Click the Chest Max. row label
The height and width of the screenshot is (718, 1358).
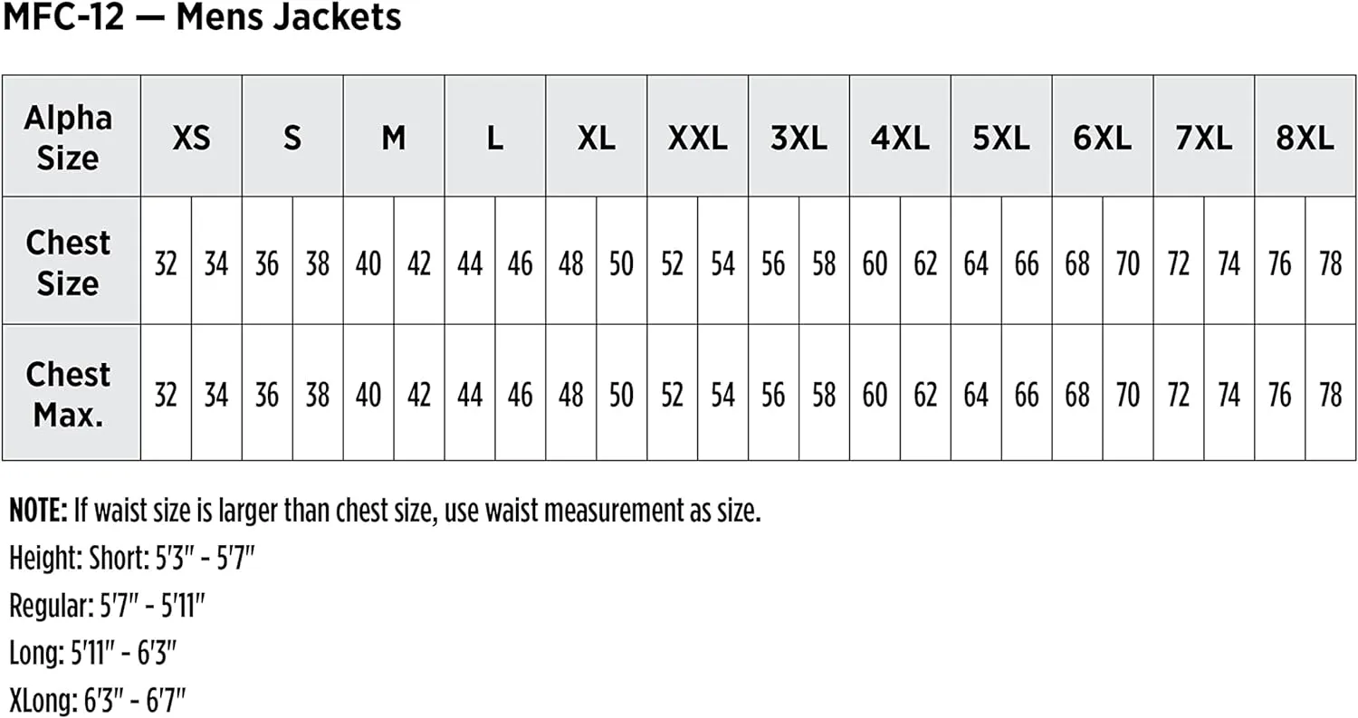click(69, 395)
